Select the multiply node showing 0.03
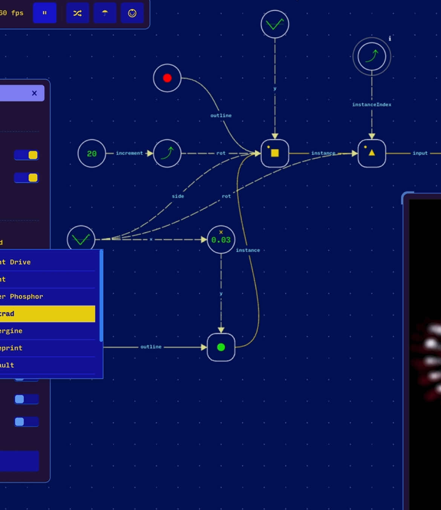 (x=221, y=239)
